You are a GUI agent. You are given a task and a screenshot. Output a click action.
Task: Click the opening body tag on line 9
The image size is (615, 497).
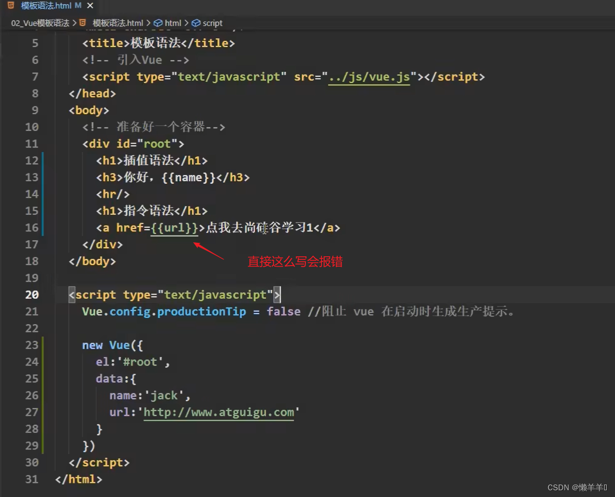tap(89, 110)
